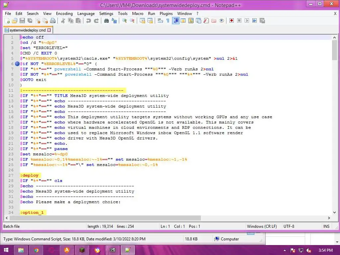The image size is (340, 255).
Task: Click the Paste toolbar icon
Action: point(78,21)
